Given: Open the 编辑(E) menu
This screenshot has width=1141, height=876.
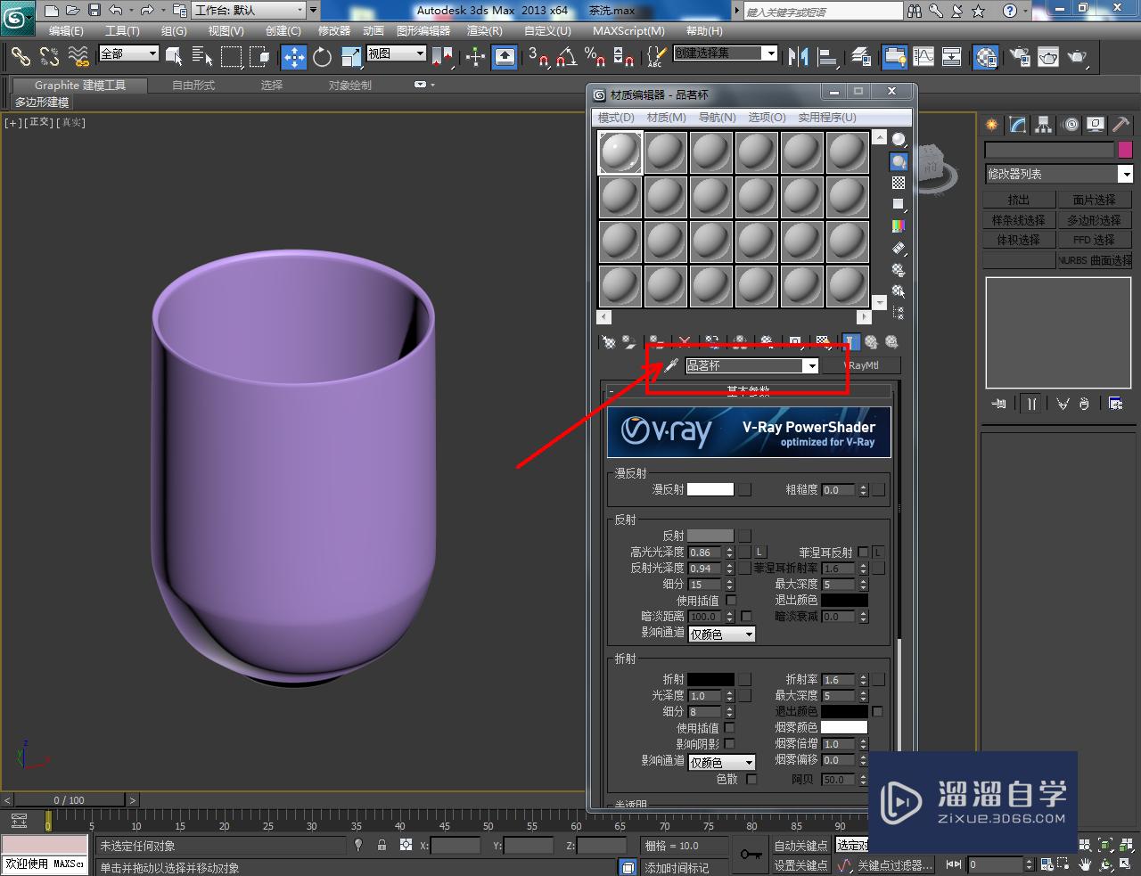Looking at the screenshot, I should pos(66,30).
